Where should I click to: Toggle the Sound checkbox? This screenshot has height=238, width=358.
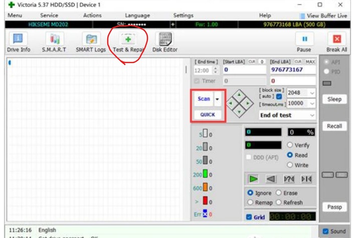[x=325, y=231]
